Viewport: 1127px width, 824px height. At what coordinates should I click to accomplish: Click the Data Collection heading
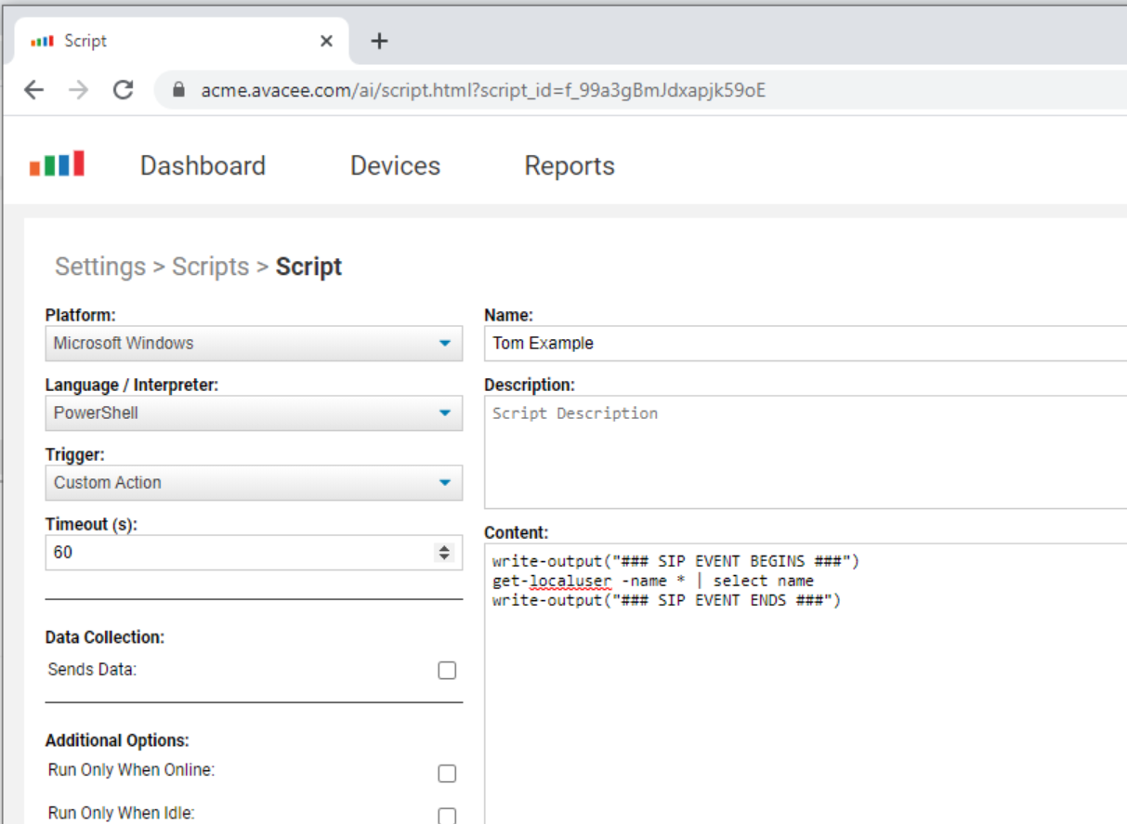[x=105, y=637]
